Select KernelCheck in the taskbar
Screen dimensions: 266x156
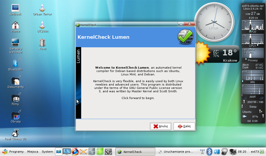click(135, 152)
